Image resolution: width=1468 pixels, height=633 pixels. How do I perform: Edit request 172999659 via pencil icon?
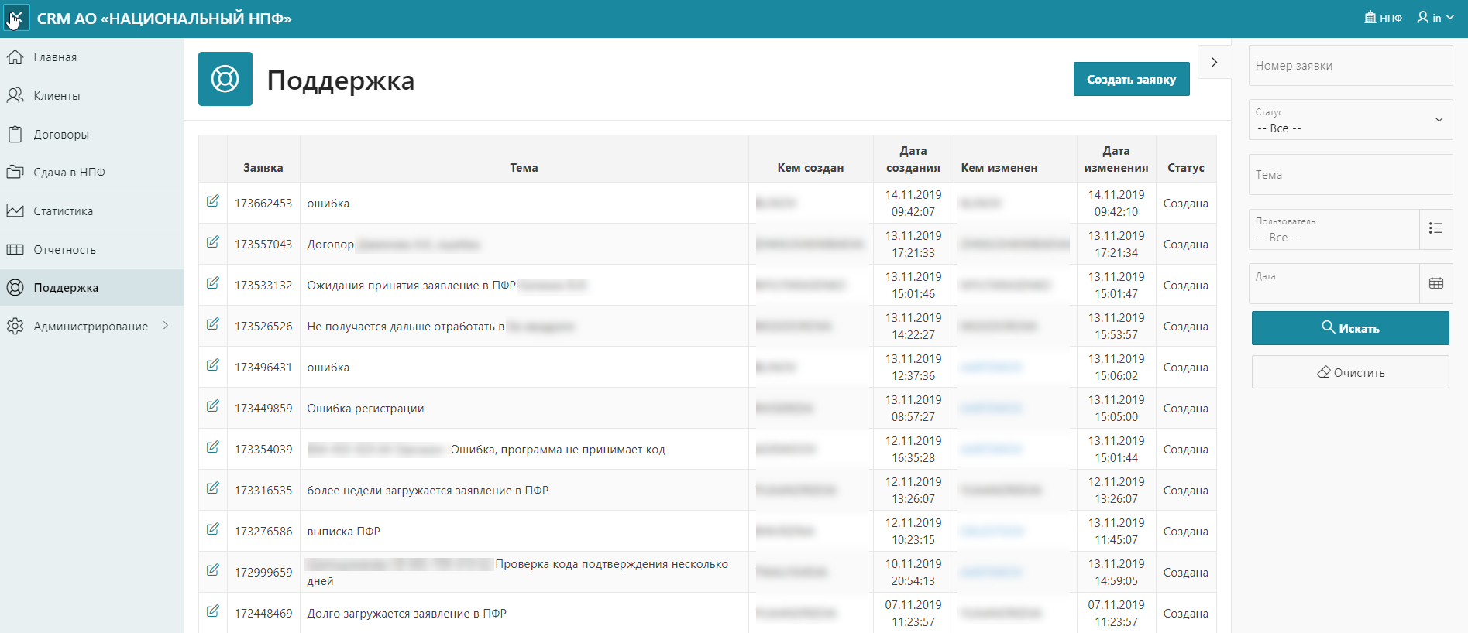tap(212, 570)
